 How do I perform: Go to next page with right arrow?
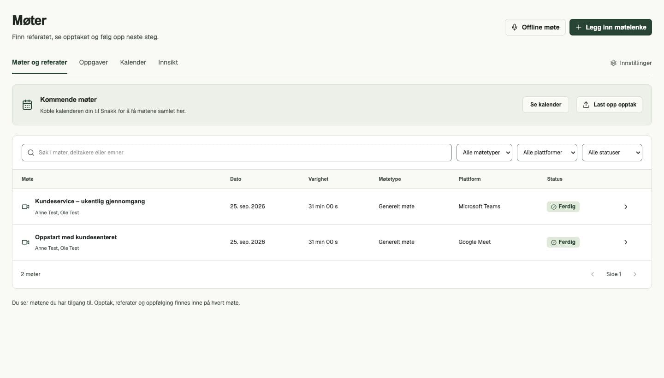pyautogui.click(x=635, y=274)
